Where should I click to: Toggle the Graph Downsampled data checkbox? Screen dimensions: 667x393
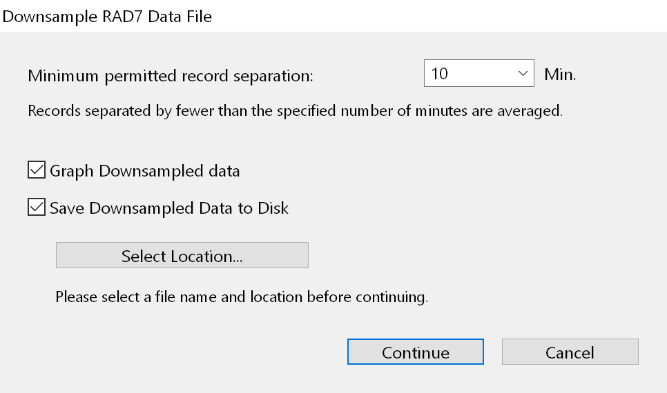click(36, 170)
